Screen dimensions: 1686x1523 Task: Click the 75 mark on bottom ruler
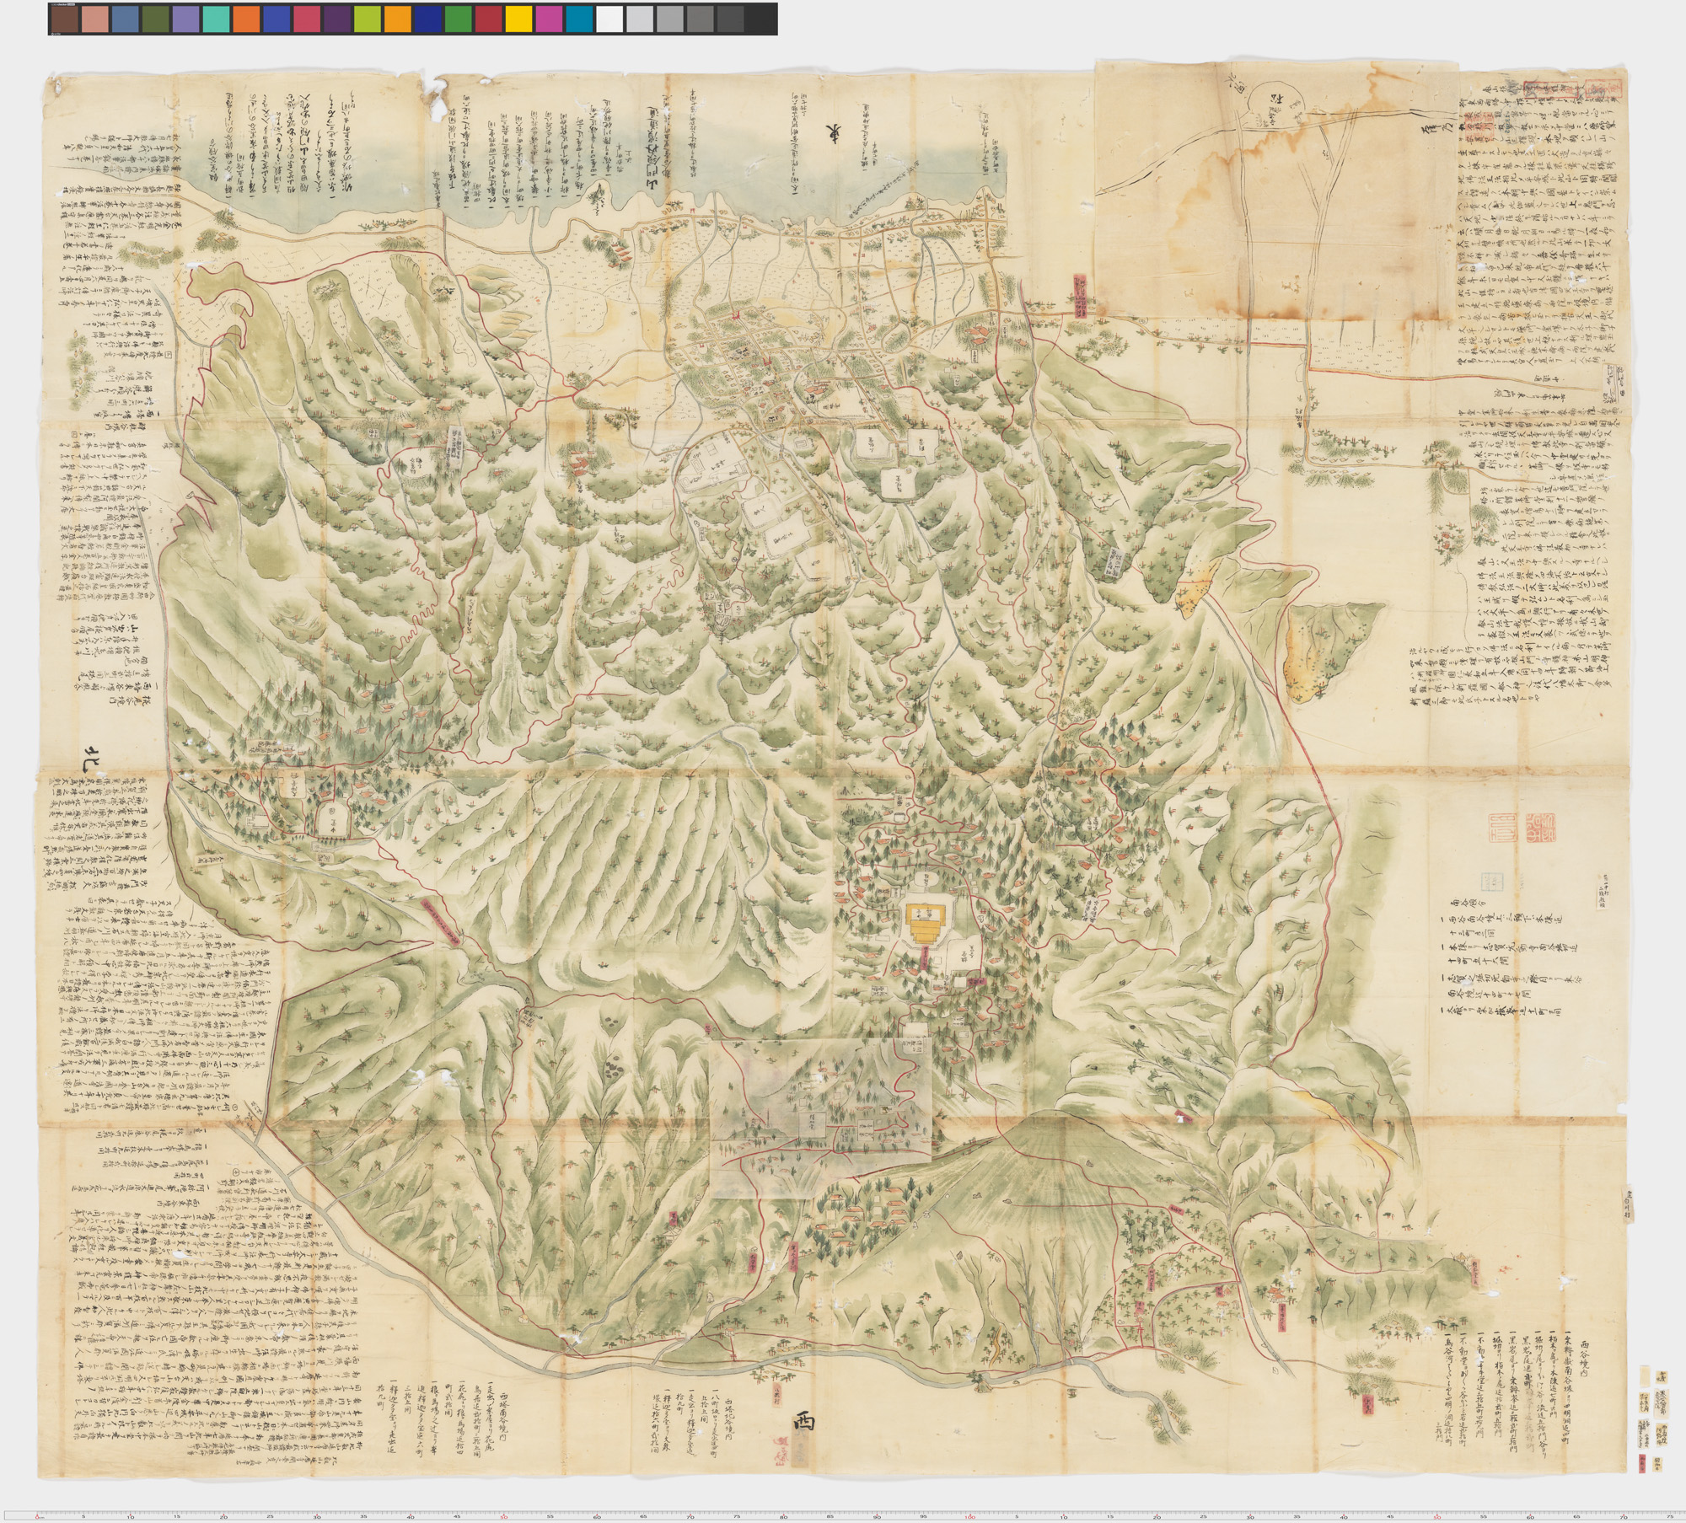point(1670,1515)
